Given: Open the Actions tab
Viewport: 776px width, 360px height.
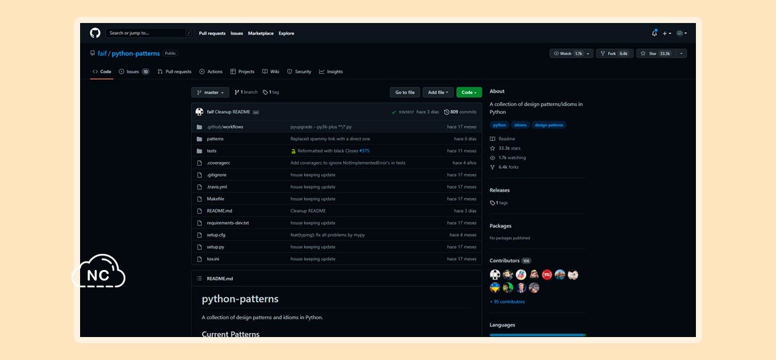Looking at the screenshot, I should click(210, 71).
